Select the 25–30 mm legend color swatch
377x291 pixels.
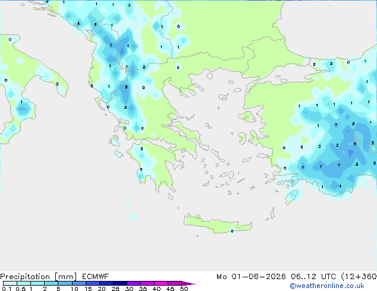pyautogui.click(x=120, y=283)
